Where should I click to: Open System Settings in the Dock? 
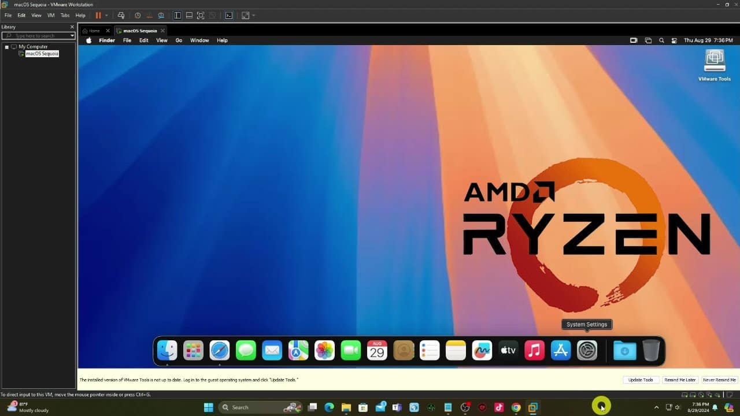tap(587, 350)
